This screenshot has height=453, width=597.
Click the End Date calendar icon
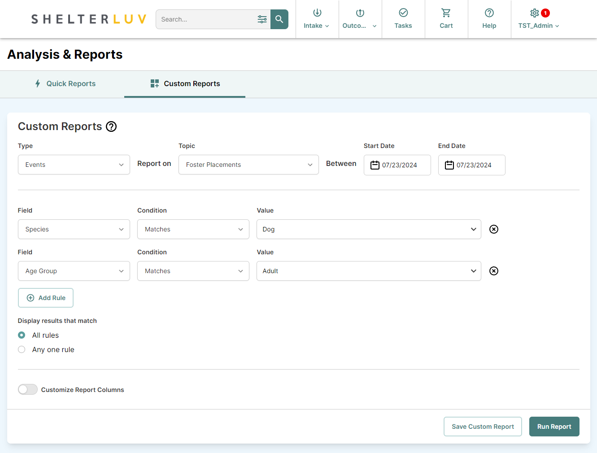click(449, 165)
